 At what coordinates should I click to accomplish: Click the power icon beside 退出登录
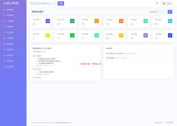[x=4, y=67]
